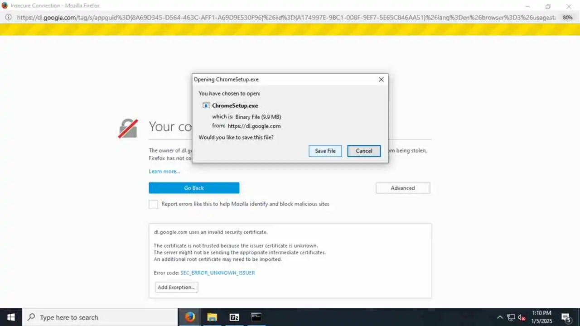
Task: Open the notification center icon
Action: (x=566, y=317)
